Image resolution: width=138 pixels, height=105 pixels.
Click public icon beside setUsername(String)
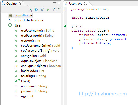[16, 46]
